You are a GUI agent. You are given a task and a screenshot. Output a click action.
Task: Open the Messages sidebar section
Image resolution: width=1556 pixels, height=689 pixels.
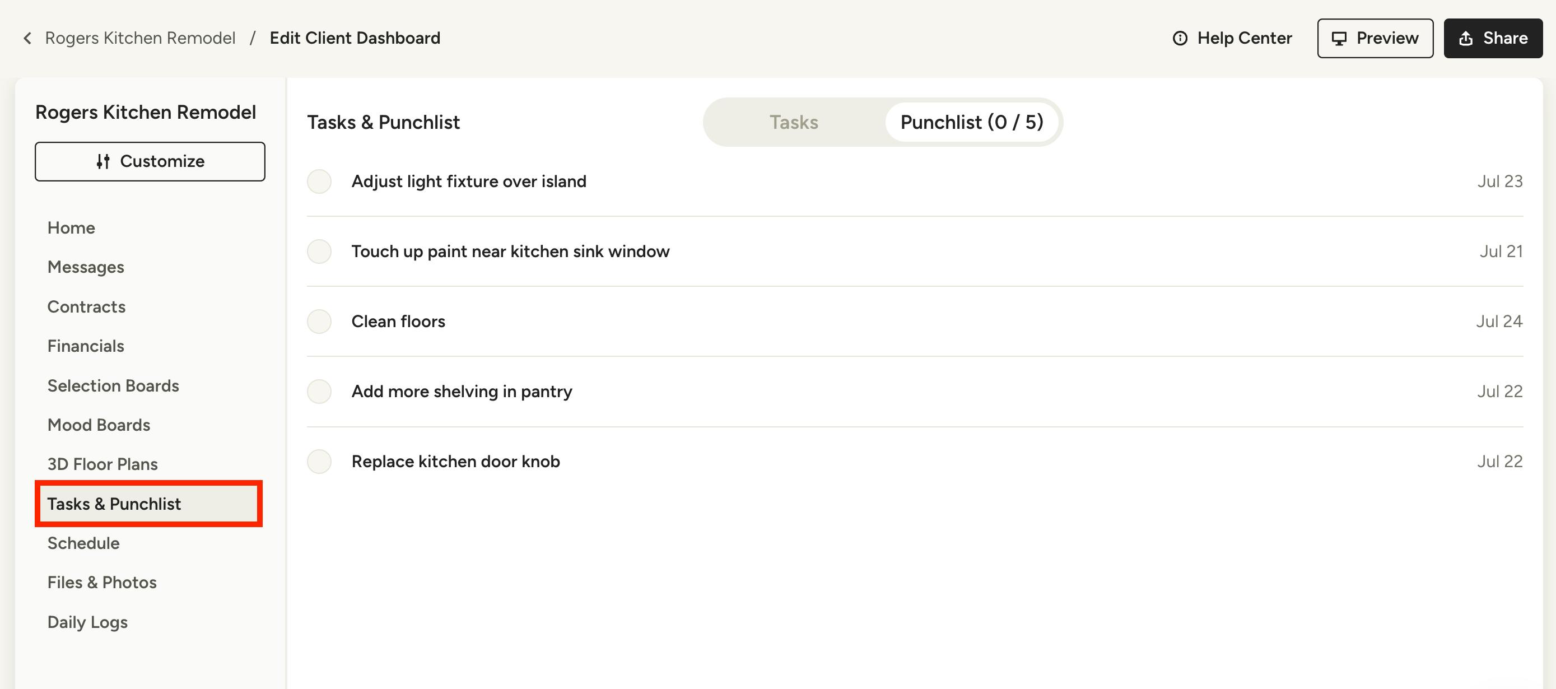(86, 267)
